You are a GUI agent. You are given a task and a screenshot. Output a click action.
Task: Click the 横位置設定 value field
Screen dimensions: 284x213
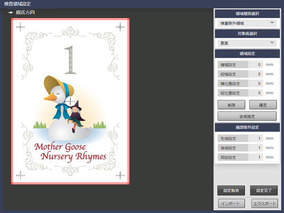(255, 83)
